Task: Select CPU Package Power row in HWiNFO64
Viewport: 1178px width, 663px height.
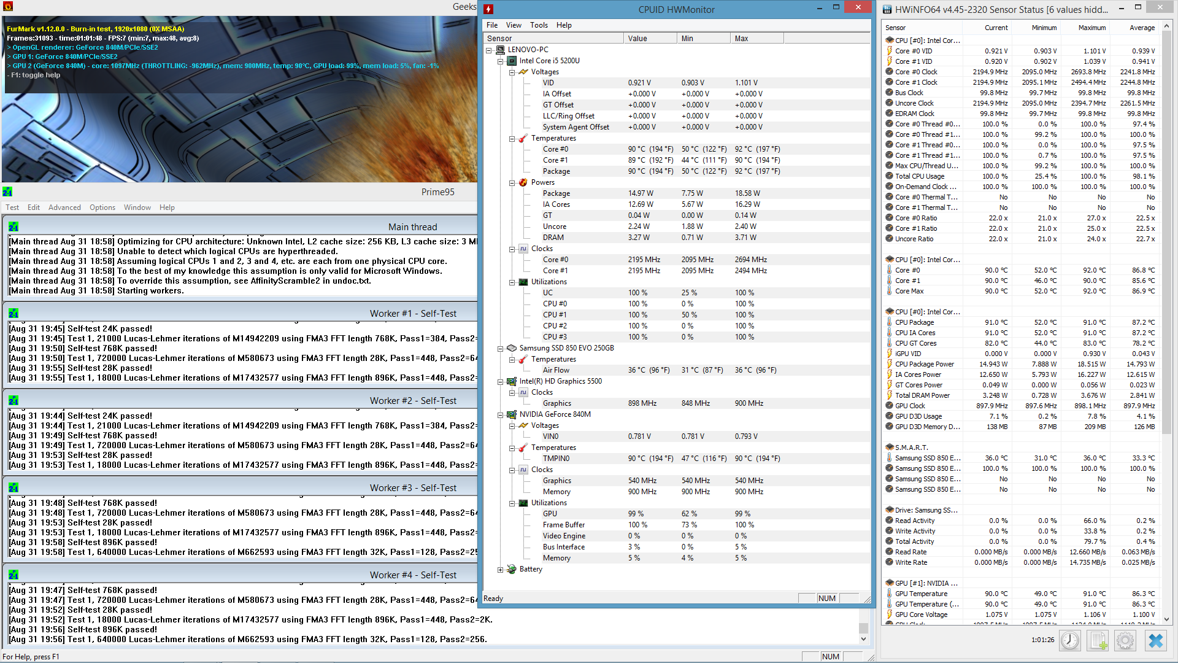Action: click(1021, 364)
